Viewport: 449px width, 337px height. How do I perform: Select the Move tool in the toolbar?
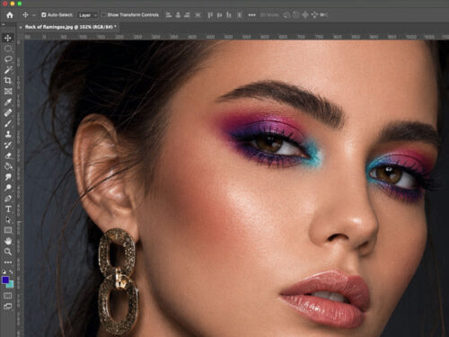(x=8, y=38)
